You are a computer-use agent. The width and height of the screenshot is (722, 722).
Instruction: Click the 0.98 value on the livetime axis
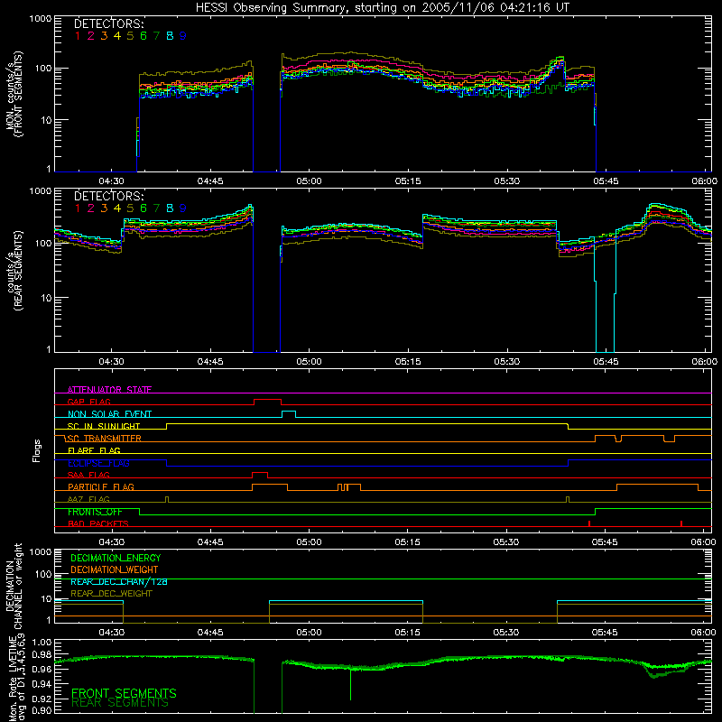42,655
